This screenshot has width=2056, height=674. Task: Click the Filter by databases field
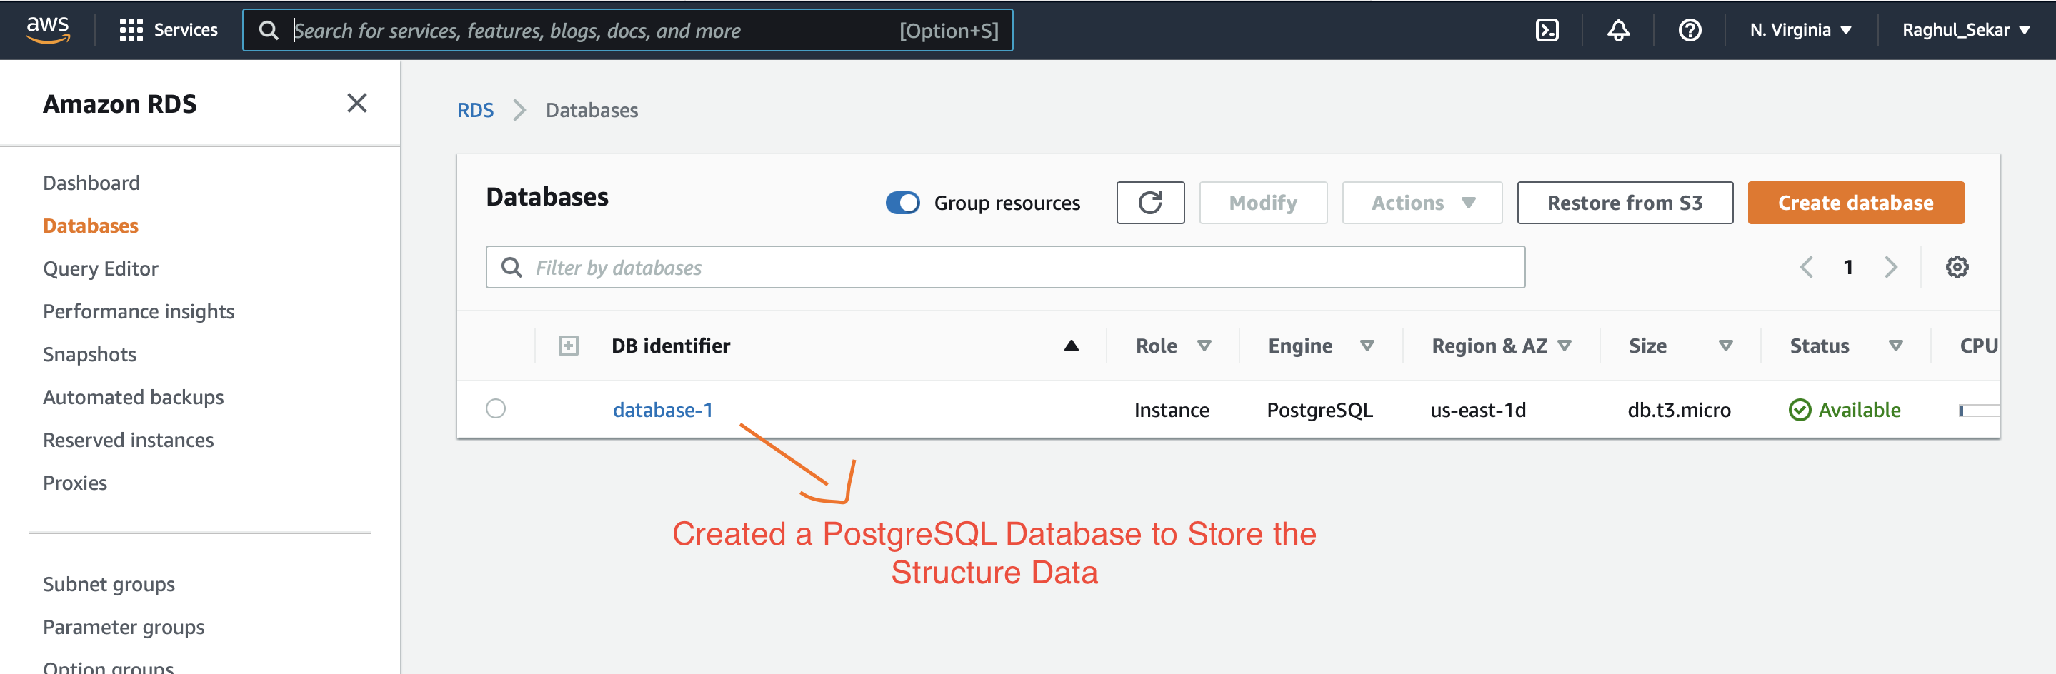(x=1006, y=267)
